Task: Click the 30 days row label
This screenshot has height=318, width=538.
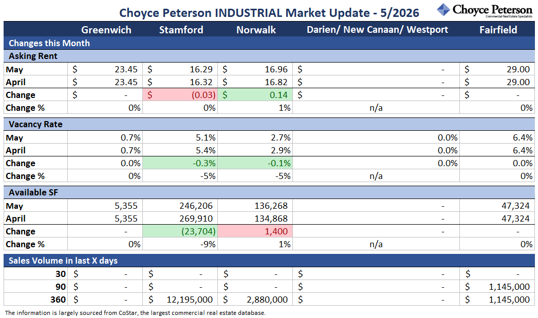Action: [61, 274]
